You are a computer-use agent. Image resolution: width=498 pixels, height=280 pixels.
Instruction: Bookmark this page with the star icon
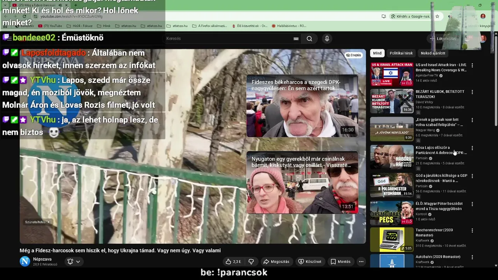click(437, 16)
